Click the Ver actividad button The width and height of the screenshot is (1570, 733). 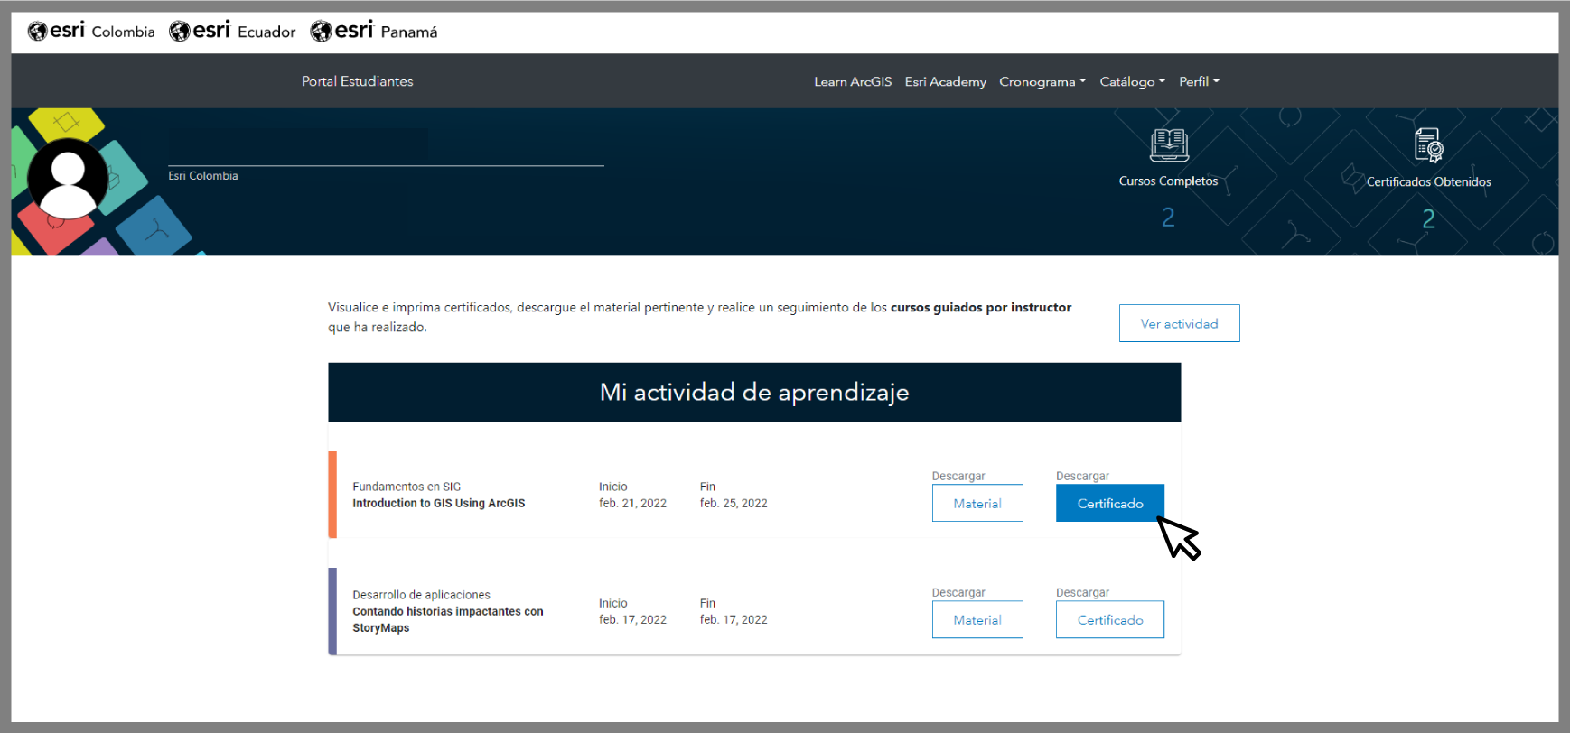coord(1180,323)
